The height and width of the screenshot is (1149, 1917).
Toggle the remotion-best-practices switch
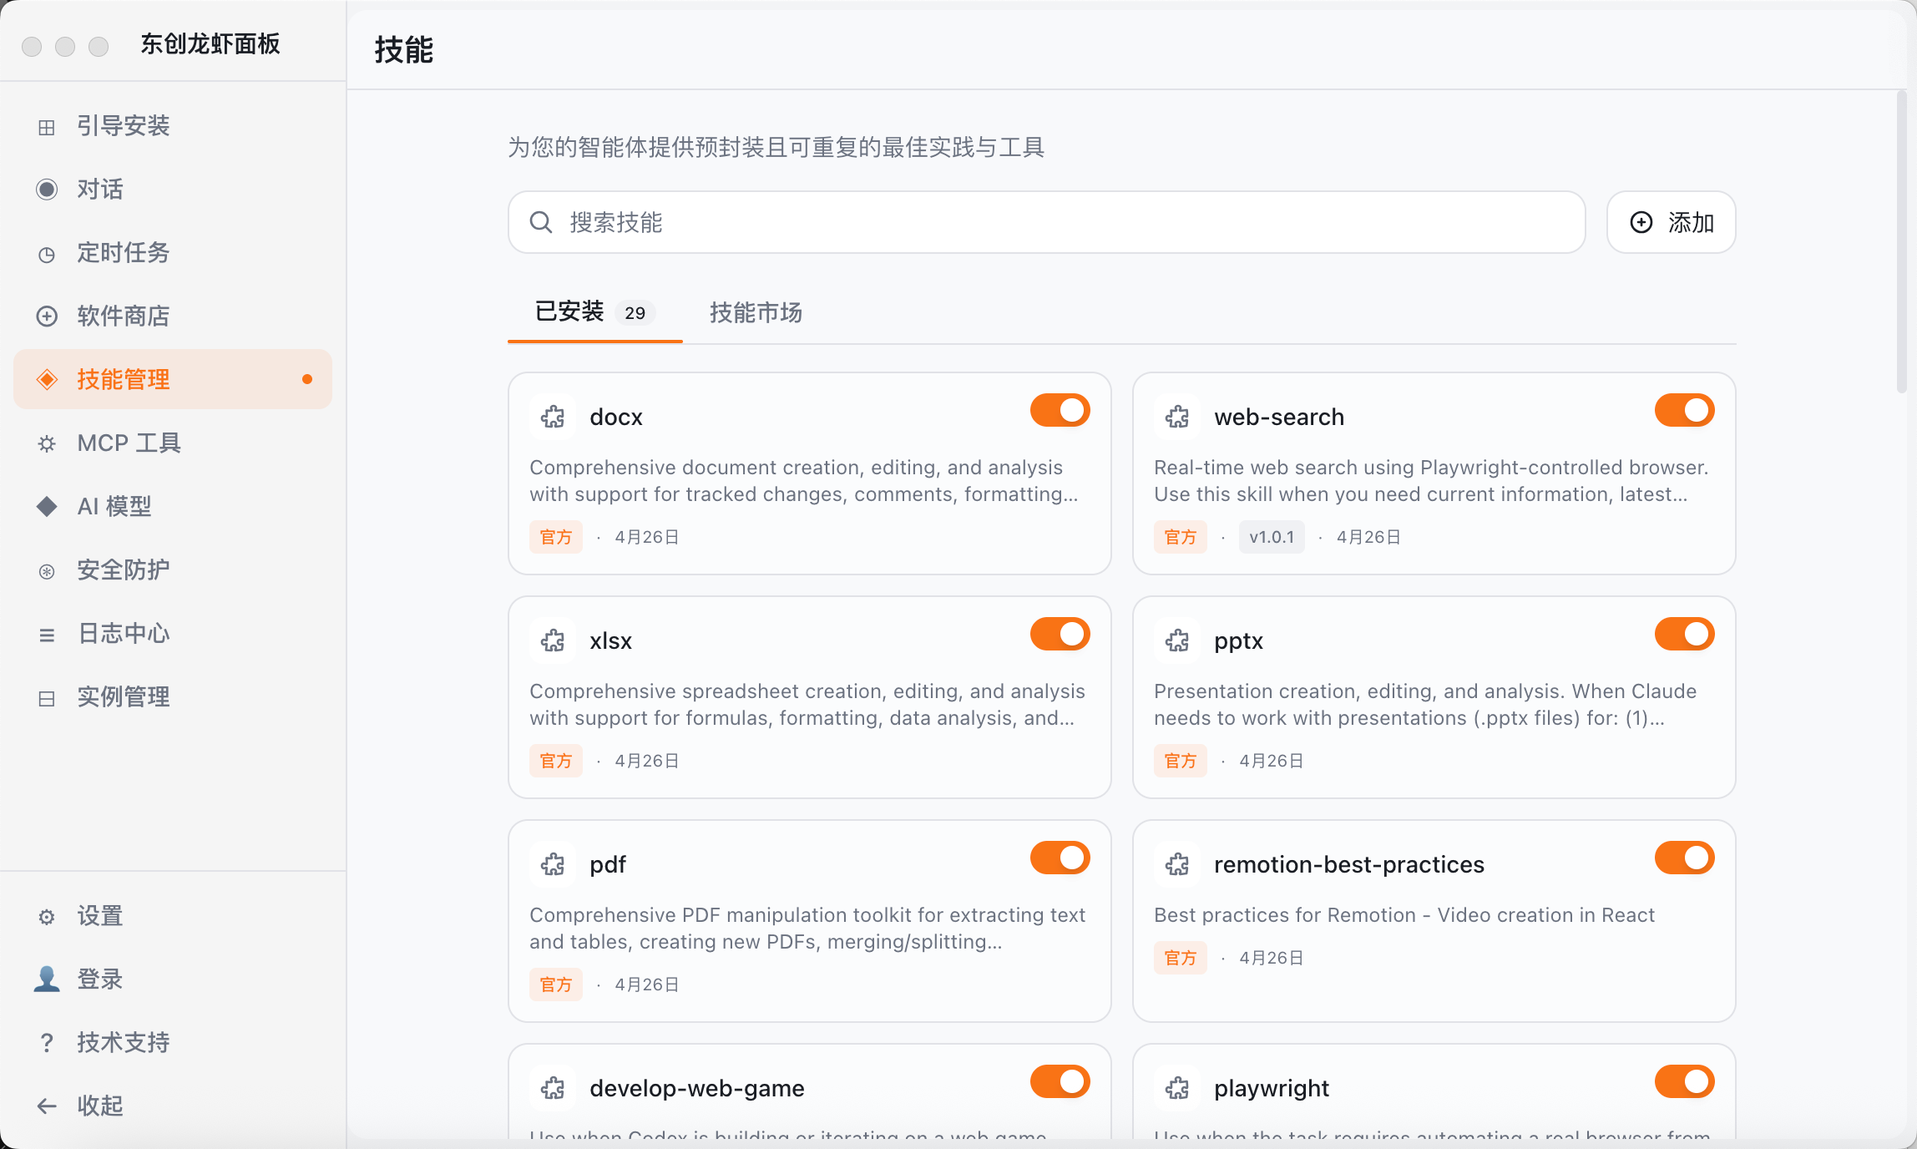tap(1684, 858)
